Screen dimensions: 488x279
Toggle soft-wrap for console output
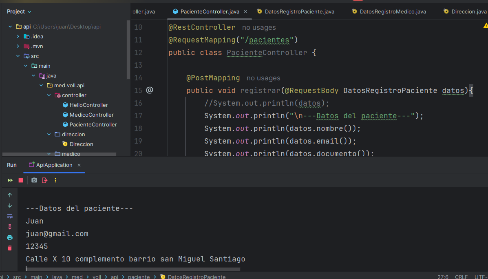10,216
